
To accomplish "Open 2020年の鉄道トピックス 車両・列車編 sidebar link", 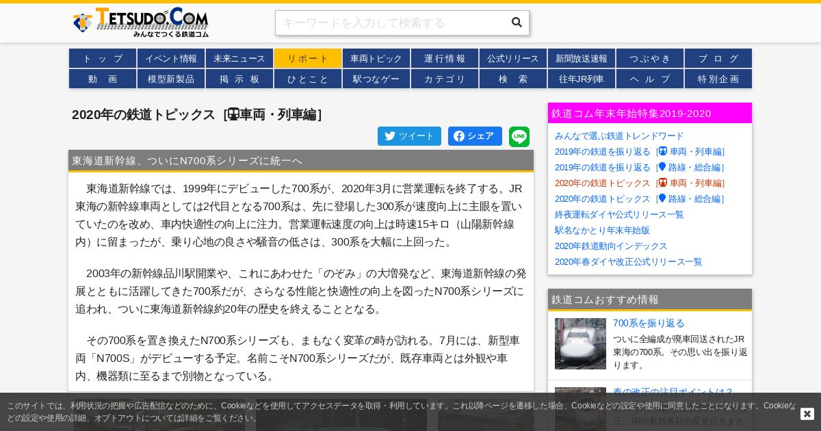I will tap(640, 183).
